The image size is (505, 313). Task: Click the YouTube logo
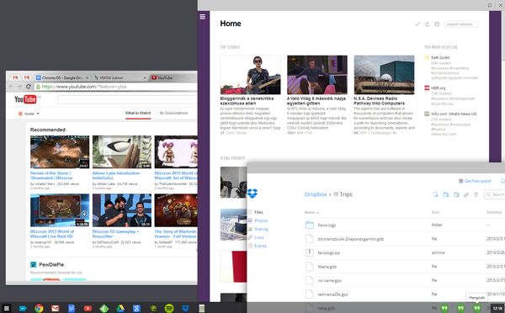point(25,99)
